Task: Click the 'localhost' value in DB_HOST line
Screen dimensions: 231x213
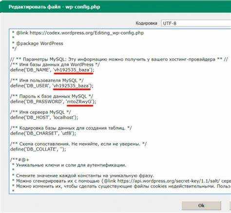Action: (x=64, y=117)
